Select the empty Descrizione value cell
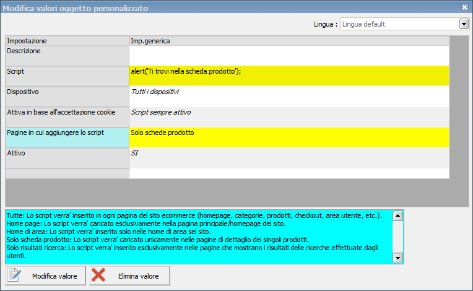 (289, 55)
